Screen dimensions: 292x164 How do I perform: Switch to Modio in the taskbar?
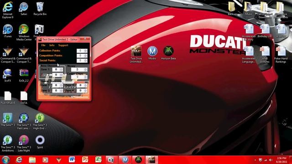125,160
